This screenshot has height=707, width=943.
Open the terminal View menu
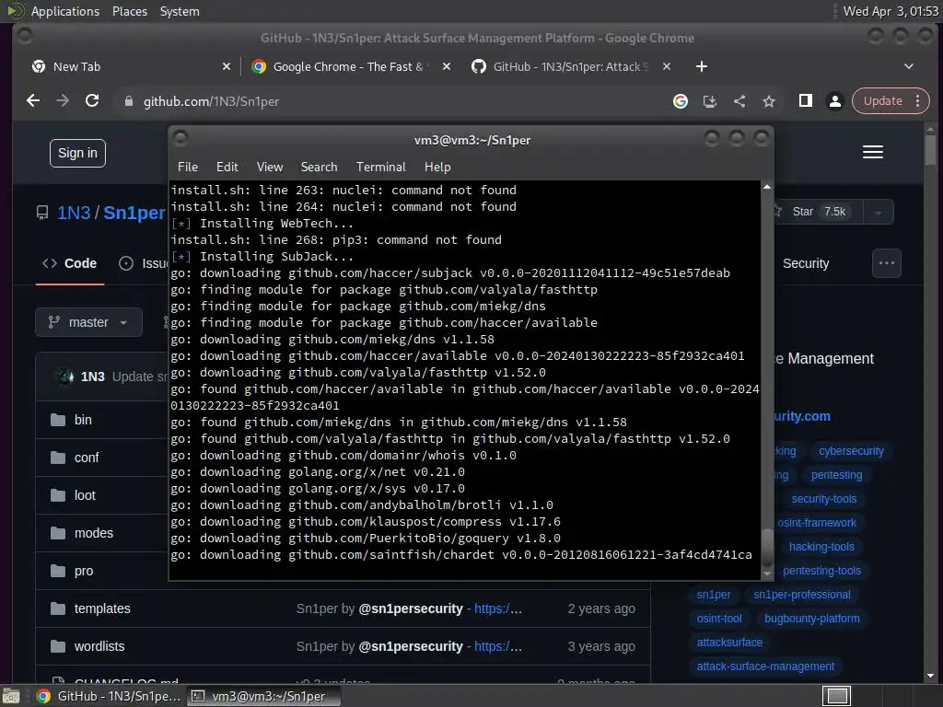270,168
